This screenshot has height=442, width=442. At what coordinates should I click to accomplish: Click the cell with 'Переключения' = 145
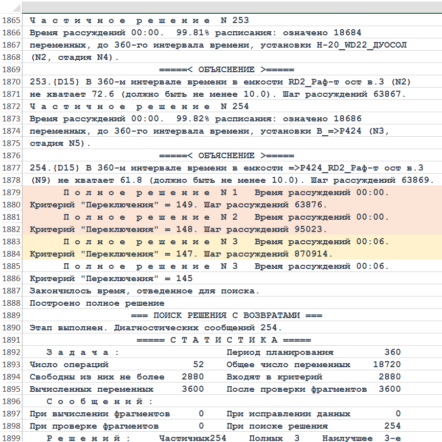pyautogui.click(x=111, y=279)
